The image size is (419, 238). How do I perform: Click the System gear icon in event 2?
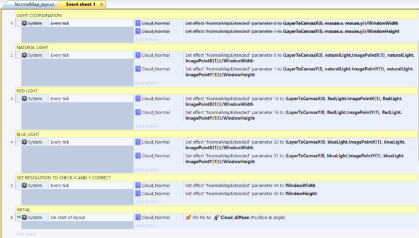(x=24, y=55)
